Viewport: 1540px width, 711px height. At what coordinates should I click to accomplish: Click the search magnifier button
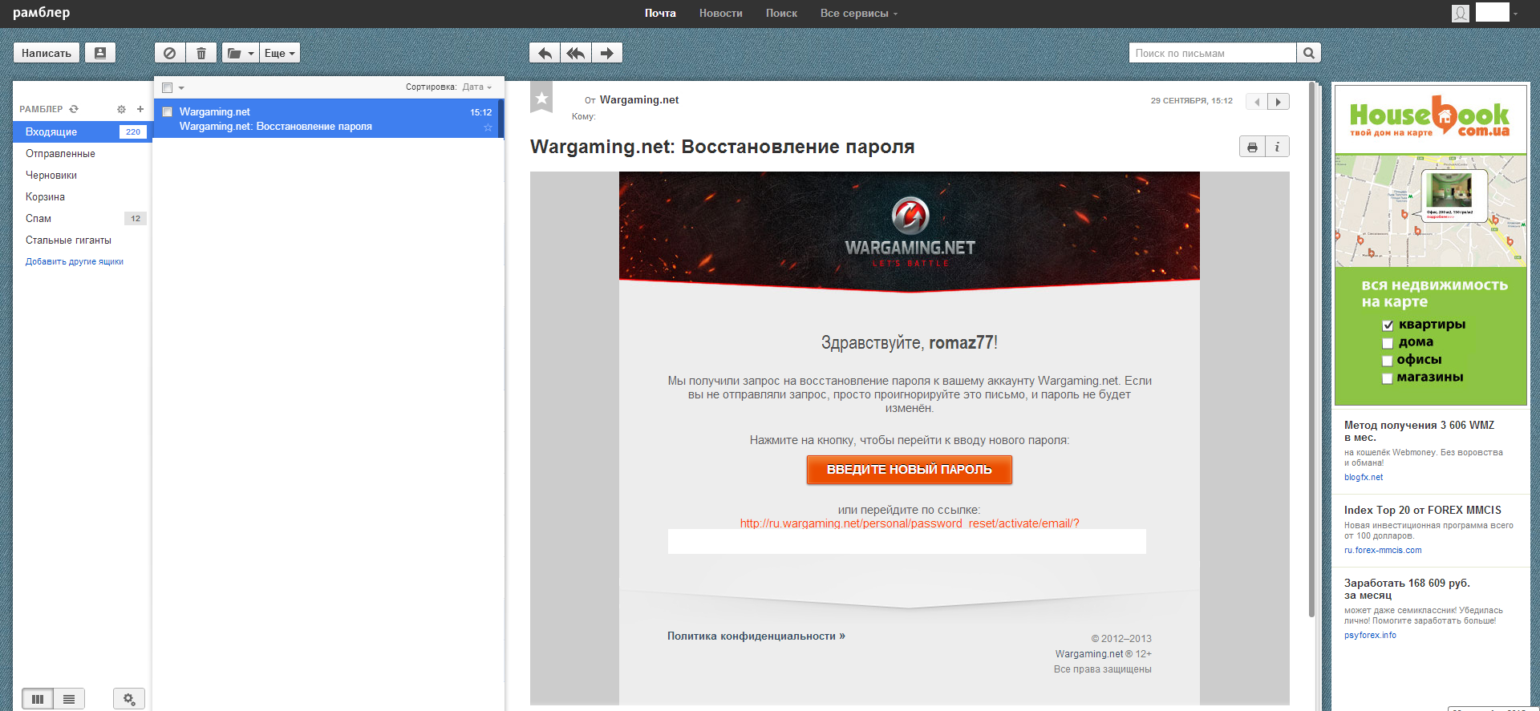(1309, 53)
